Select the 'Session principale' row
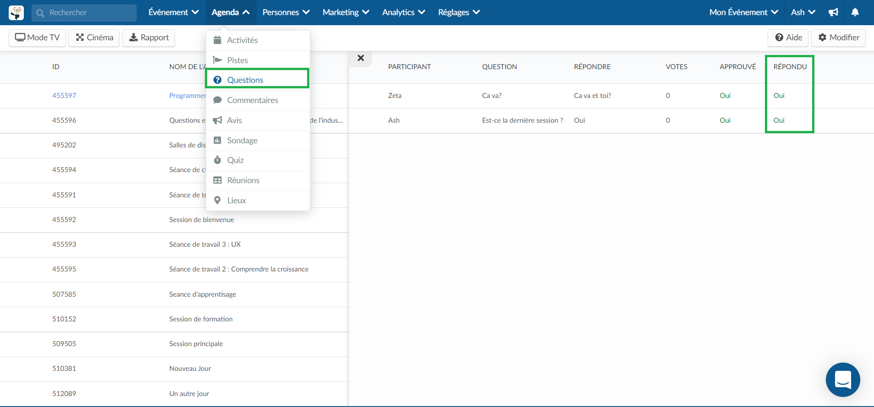874x407 pixels. pos(174,344)
